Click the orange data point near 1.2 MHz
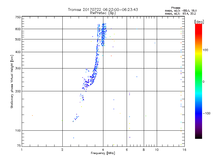Viewport: 217px width, 163px height. pyautogui.click(x=32, y=115)
